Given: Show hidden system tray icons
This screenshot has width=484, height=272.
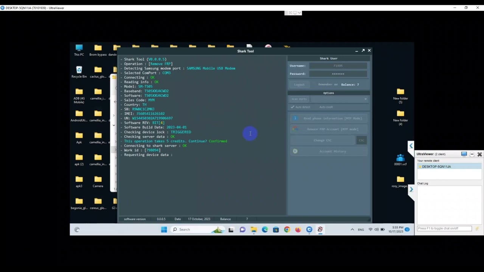Looking at the screenshot, I should pyautogui.click(x=352, y=229).
